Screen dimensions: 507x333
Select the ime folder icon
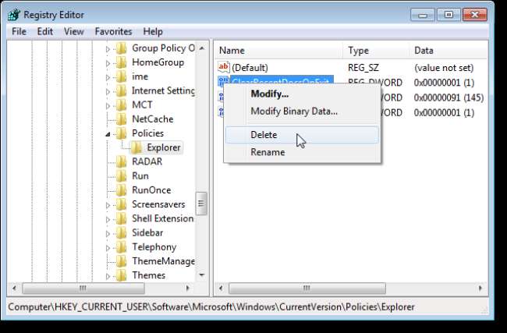pos(122,76)
